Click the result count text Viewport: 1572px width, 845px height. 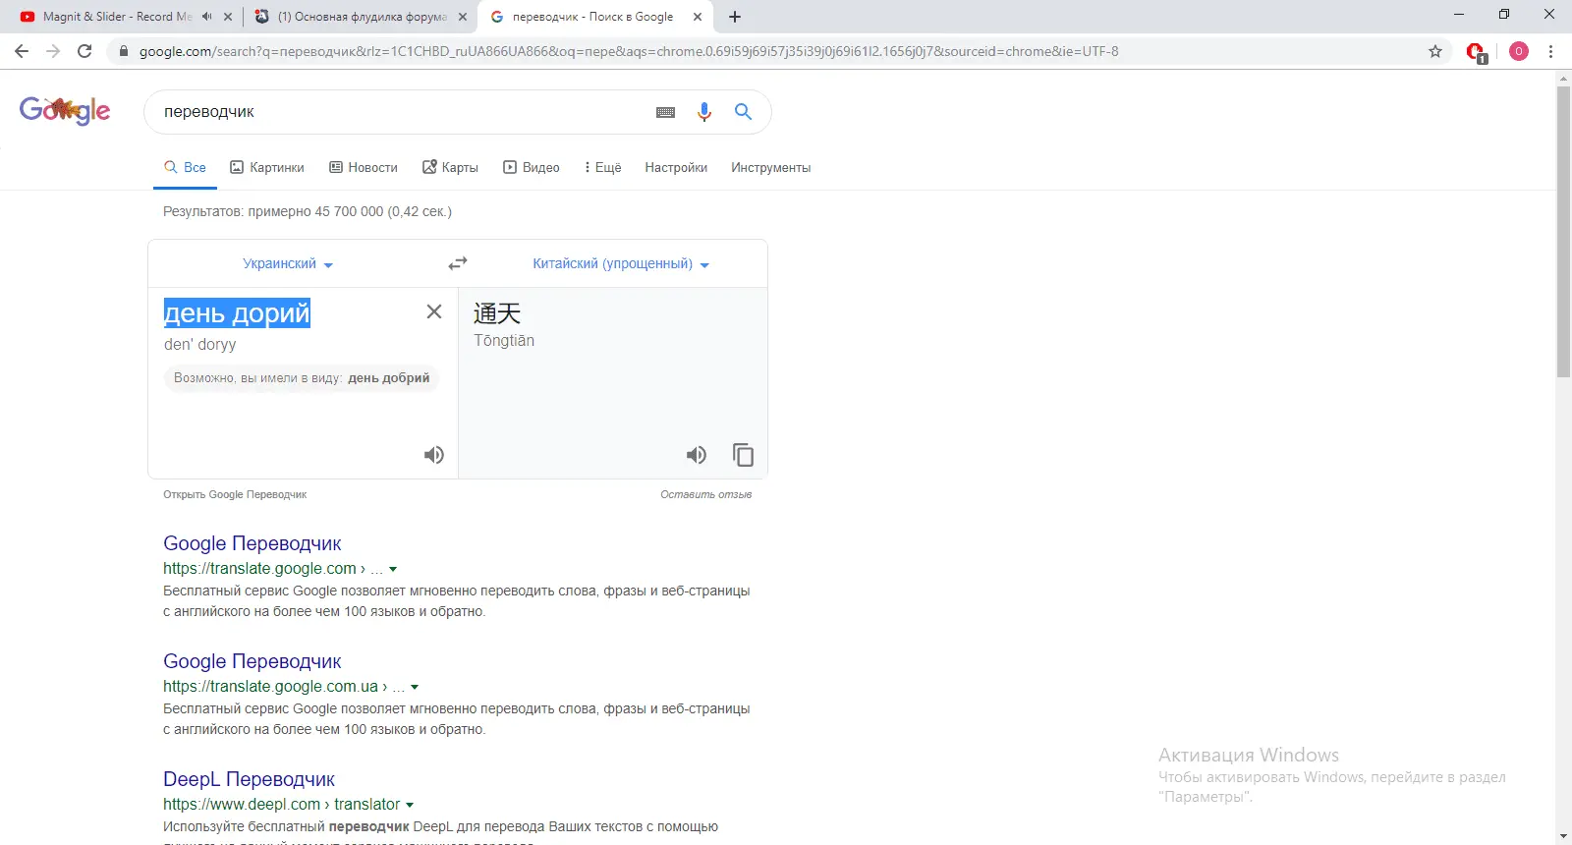click(308, 211)
